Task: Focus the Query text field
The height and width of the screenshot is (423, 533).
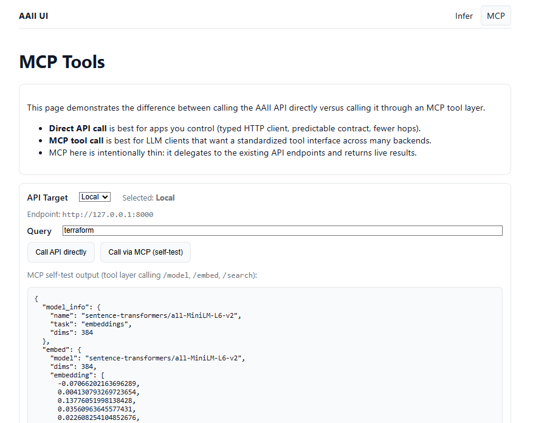Action: tap(282, 231)
